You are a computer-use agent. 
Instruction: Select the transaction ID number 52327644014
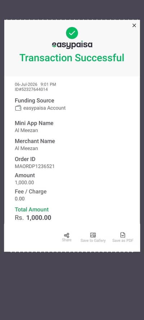(33, 89)
